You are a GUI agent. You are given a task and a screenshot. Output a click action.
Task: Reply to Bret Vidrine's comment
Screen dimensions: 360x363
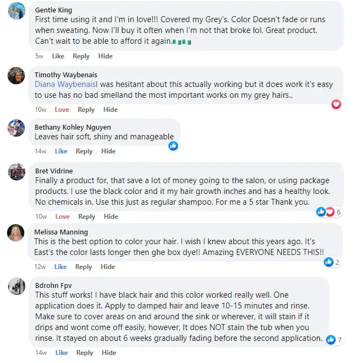[86, 217]
